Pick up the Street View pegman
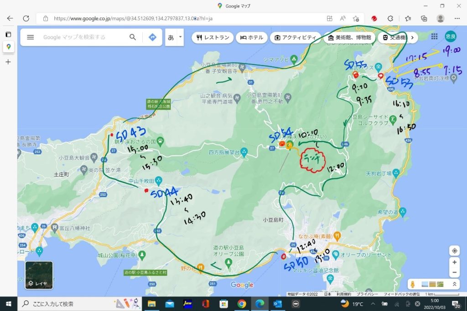The image size is (467, 311). coord(413,284)
